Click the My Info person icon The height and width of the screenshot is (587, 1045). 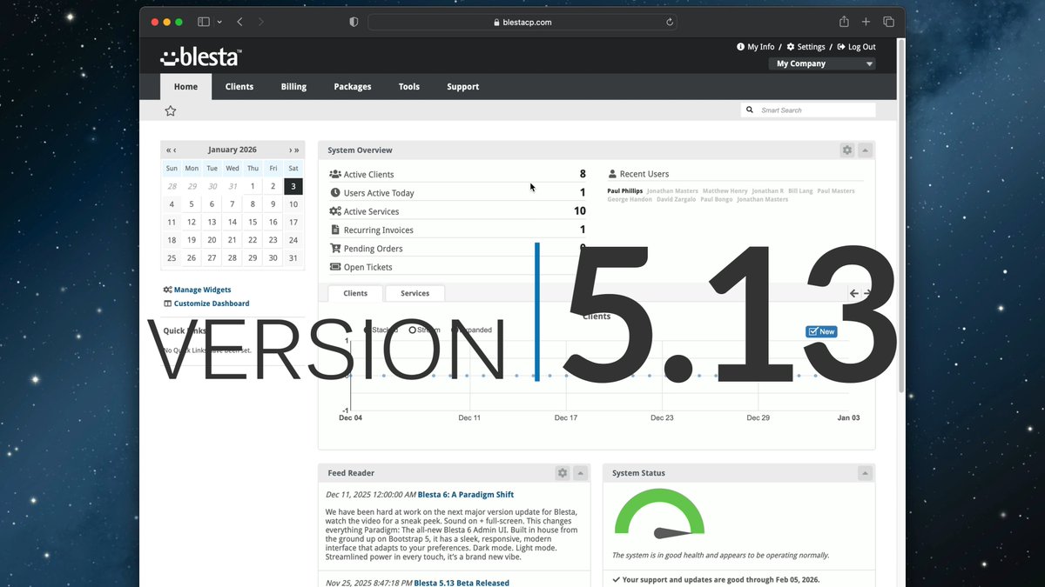tap(739, 47)
